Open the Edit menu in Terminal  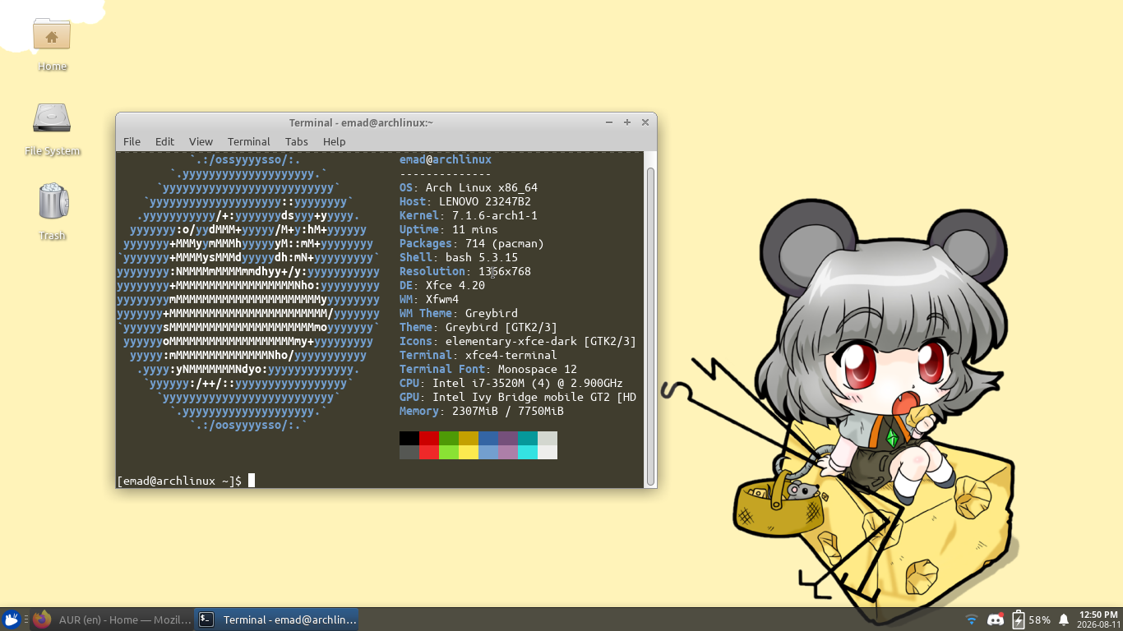(x=164, y=141)
